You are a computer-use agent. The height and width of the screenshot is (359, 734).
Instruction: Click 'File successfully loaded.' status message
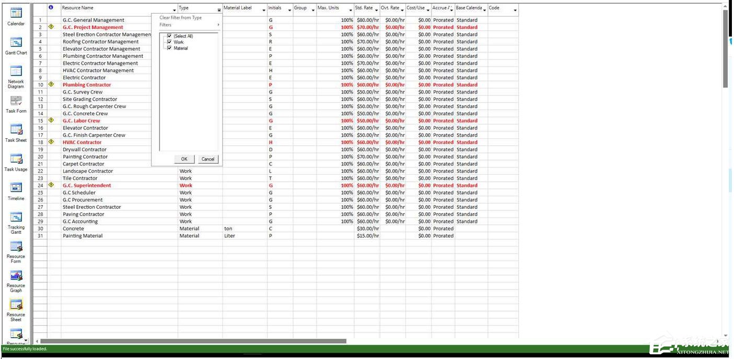(x=25, y=349)
